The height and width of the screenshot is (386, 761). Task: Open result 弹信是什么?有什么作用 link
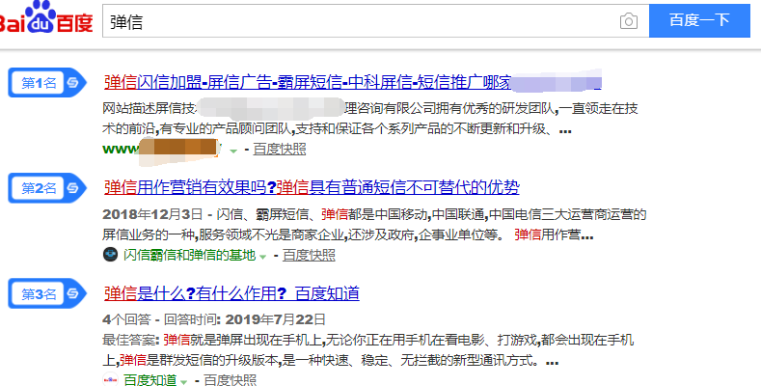pos(231,293)
